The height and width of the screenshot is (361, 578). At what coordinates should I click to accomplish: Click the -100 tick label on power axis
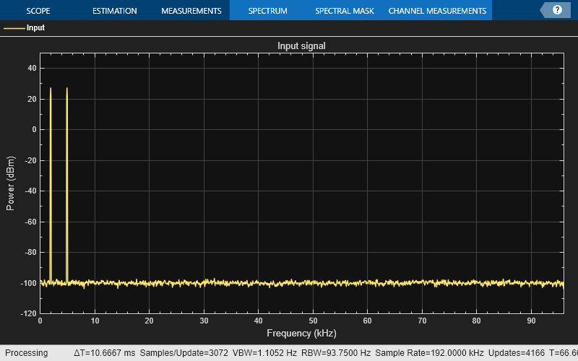point(28,283)
